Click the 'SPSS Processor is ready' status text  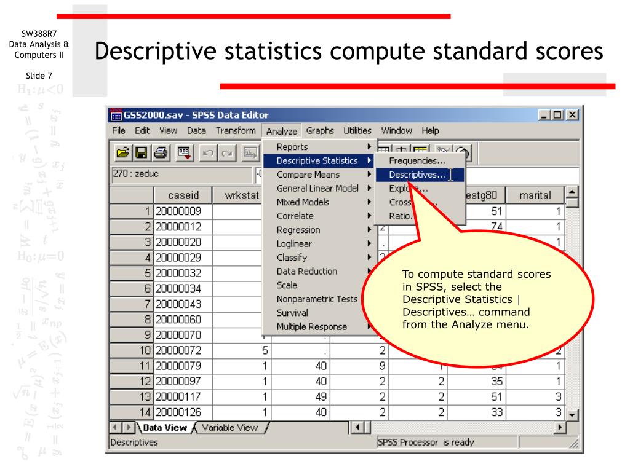pyautogui.click(x=426, y=442)
